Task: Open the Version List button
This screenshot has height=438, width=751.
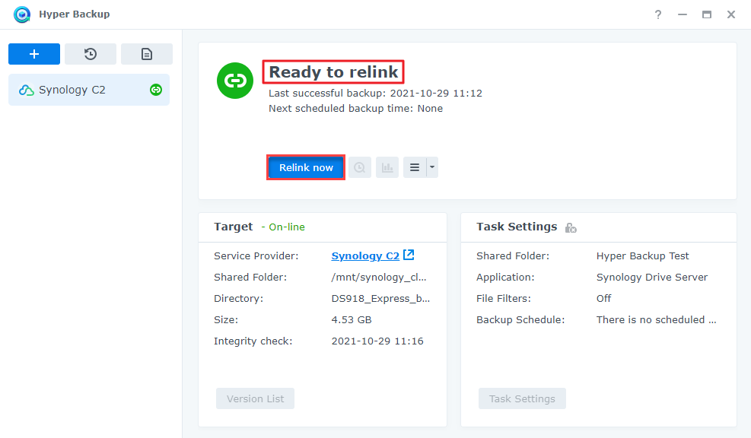Action: click(x=255, y=398)
